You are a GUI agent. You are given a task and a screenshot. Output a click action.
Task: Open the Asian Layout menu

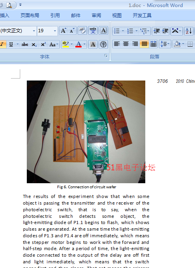tap(177, 31)
